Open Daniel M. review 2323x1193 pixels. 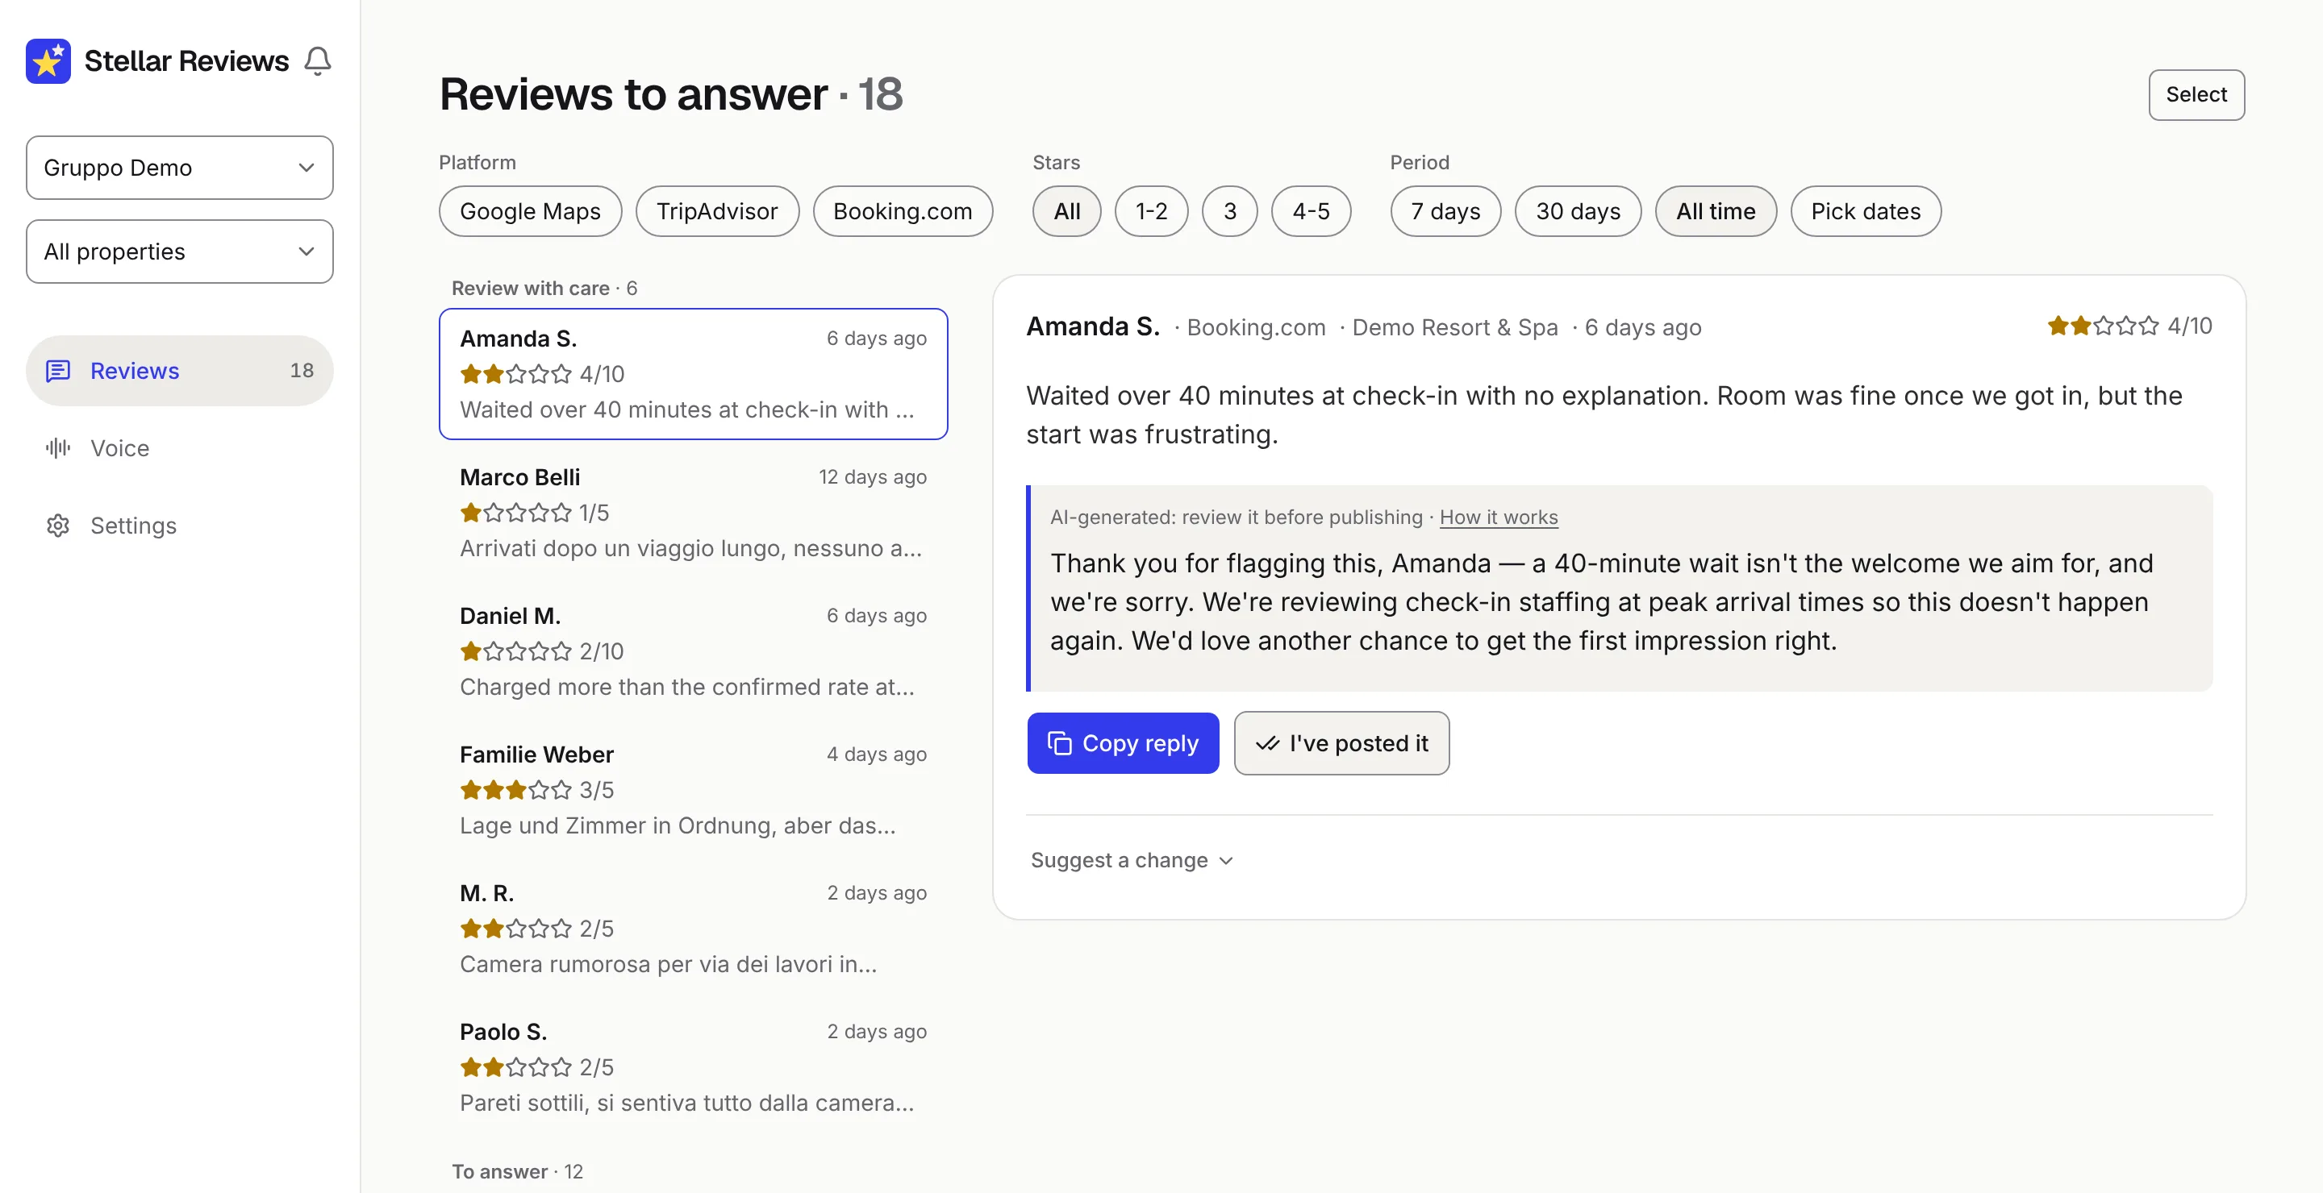[x=693, y=651]
